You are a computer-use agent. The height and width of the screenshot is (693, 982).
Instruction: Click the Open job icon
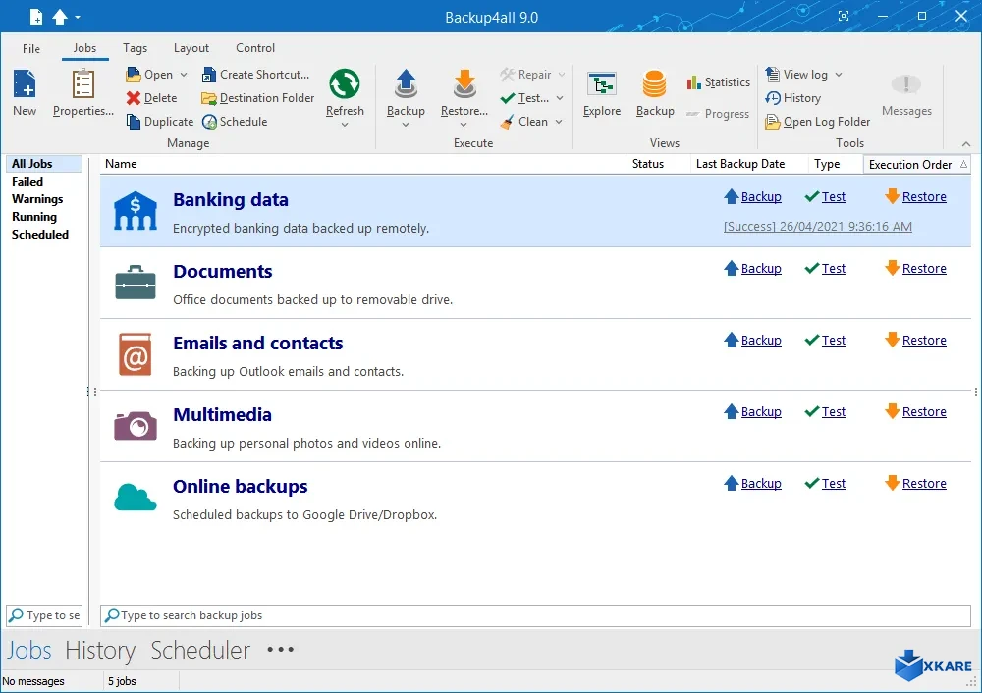pos(133,75)
